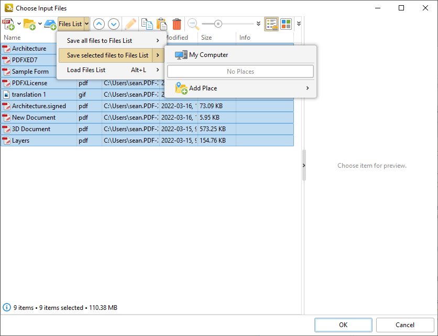
Task: Click the PDF icon beside Sample Form
Action: tap(6, 71)
